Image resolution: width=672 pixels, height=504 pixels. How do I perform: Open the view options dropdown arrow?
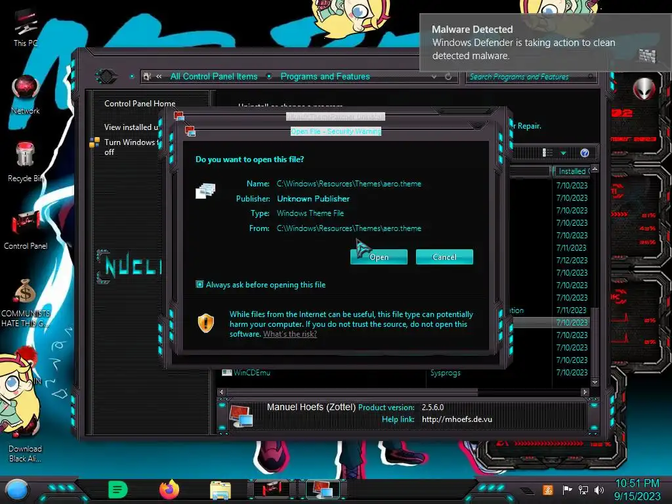564,153
